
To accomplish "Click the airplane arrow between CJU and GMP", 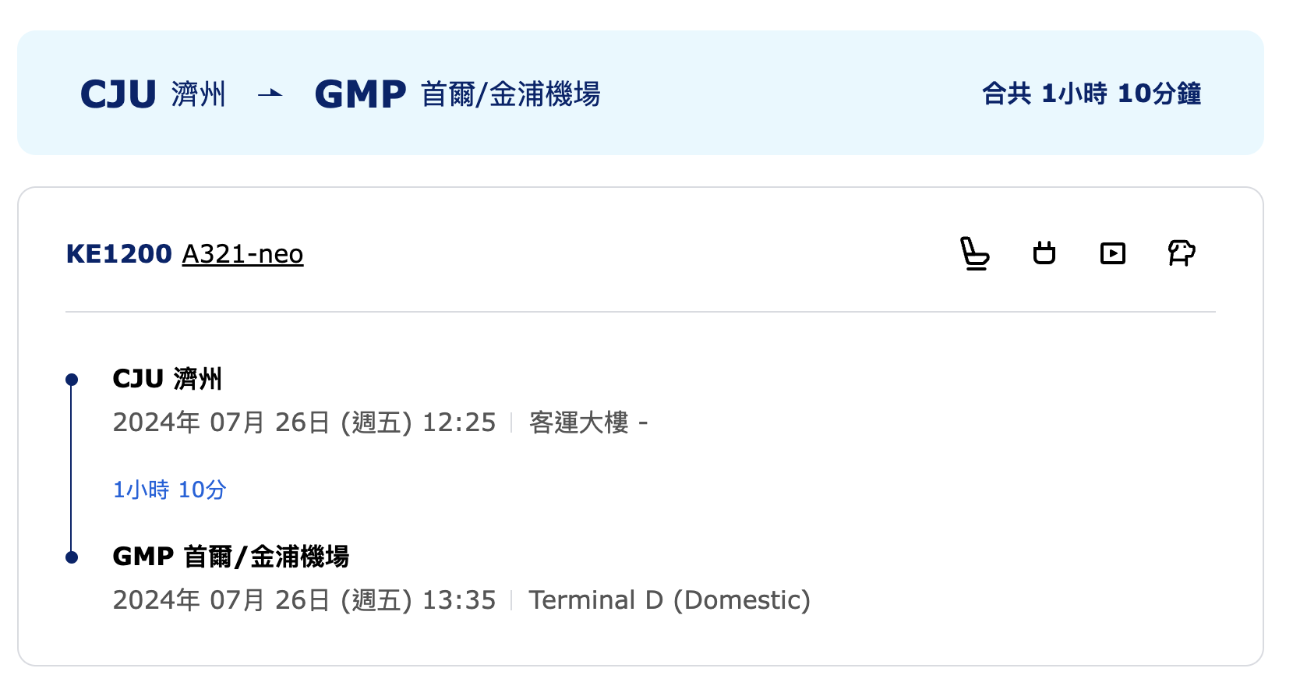I will coord(270,94).
